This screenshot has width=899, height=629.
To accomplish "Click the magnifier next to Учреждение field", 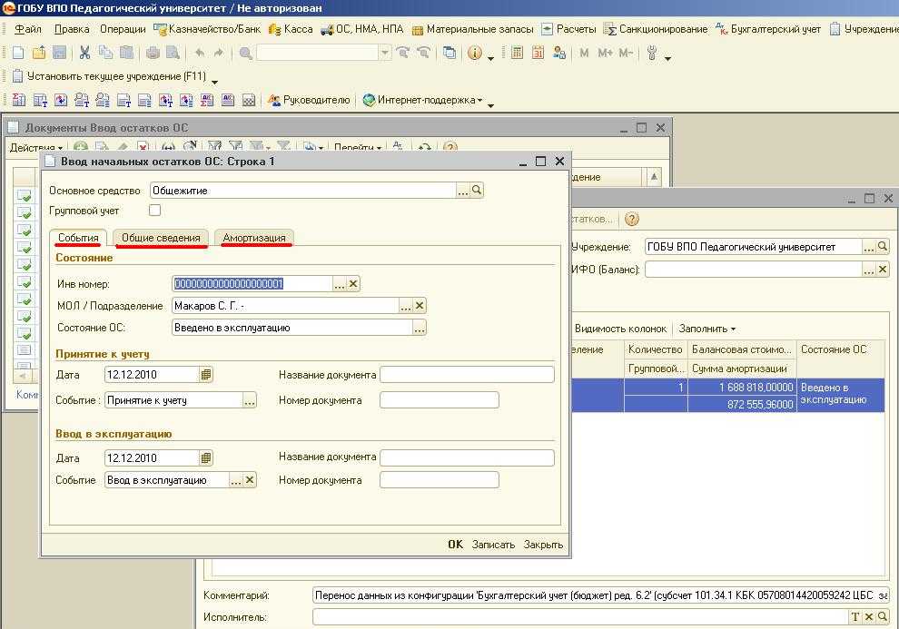I will 883,247.
